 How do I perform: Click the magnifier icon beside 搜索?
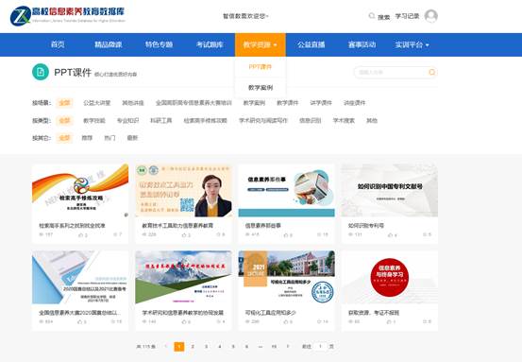tap(372, 16)
